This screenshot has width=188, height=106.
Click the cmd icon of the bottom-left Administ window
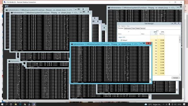tap(9, 61)
